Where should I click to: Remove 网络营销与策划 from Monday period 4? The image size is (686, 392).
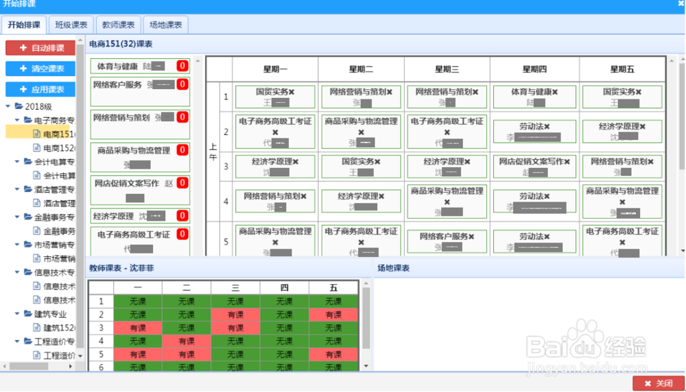pos(304,197)
